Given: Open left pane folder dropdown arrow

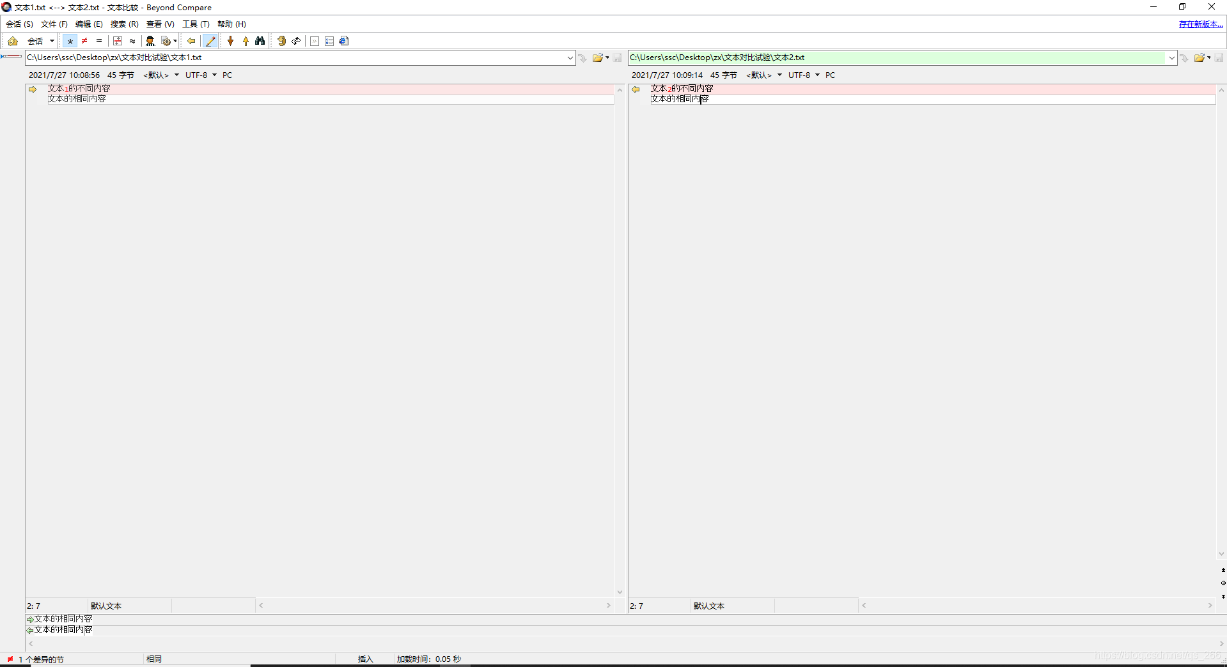Looking at the screenshot, I should (x=607, y=58).
